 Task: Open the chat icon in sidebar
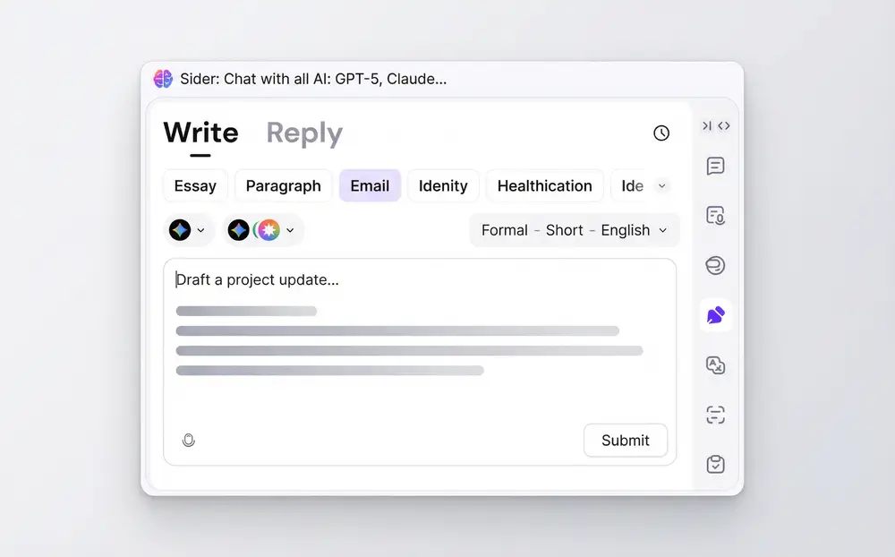coord(715,167)
